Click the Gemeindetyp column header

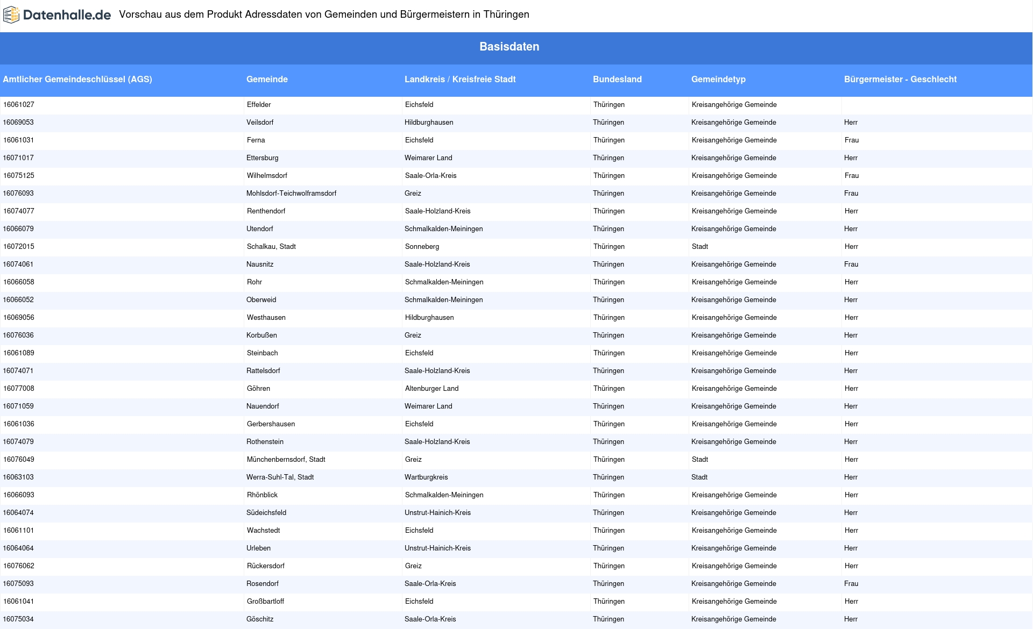[x=718, y=80]
